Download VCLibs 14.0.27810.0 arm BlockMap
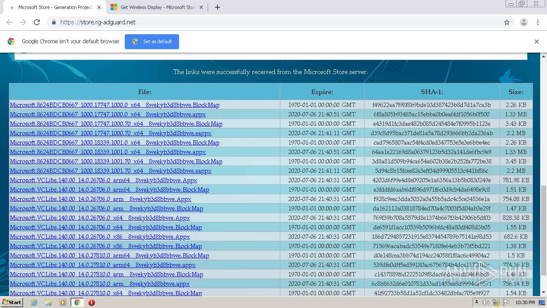The height and width of the screenshot is (308, 547). (x=106, y=274)
